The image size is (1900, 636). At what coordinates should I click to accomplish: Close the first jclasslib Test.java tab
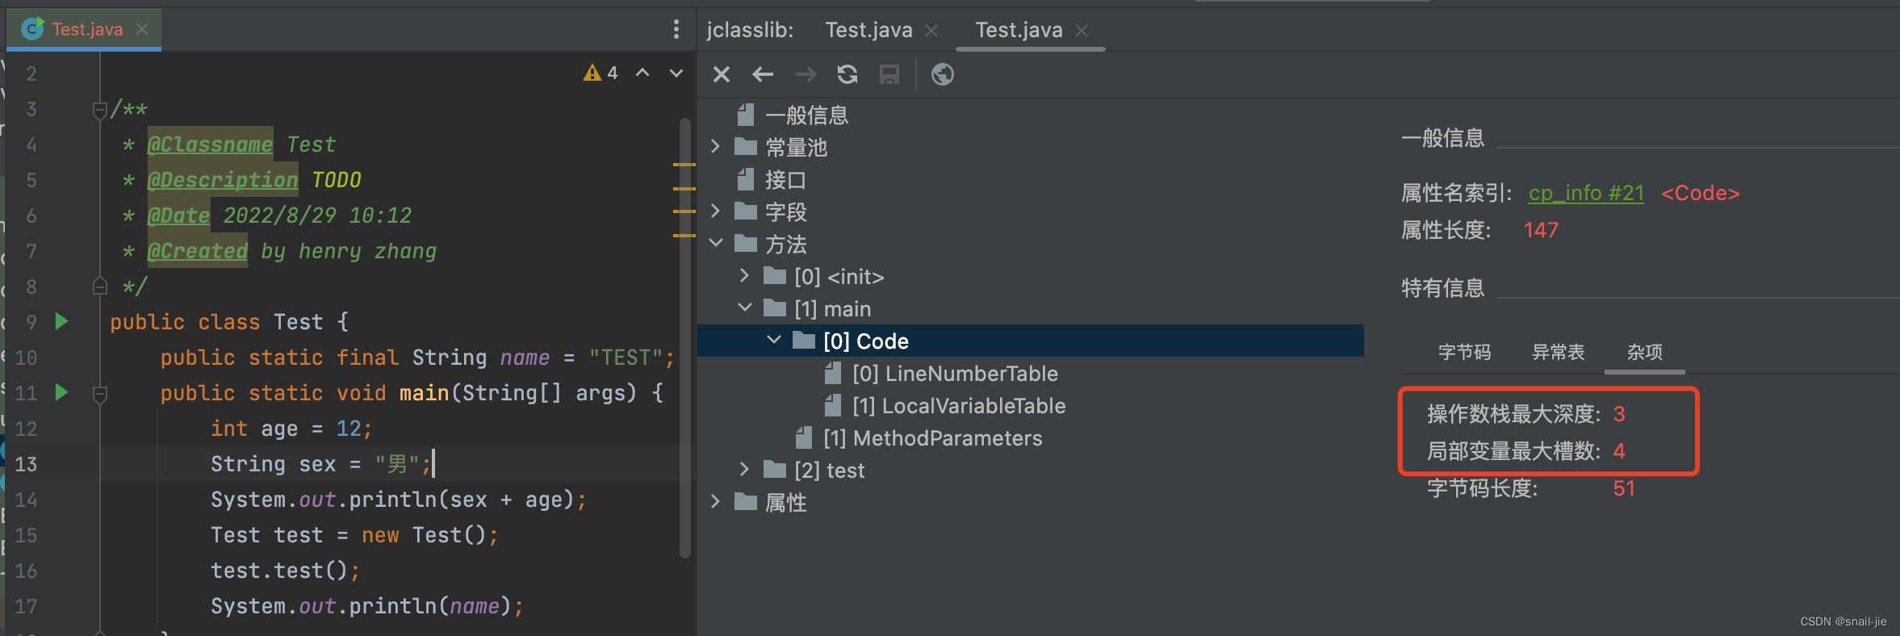931,31
